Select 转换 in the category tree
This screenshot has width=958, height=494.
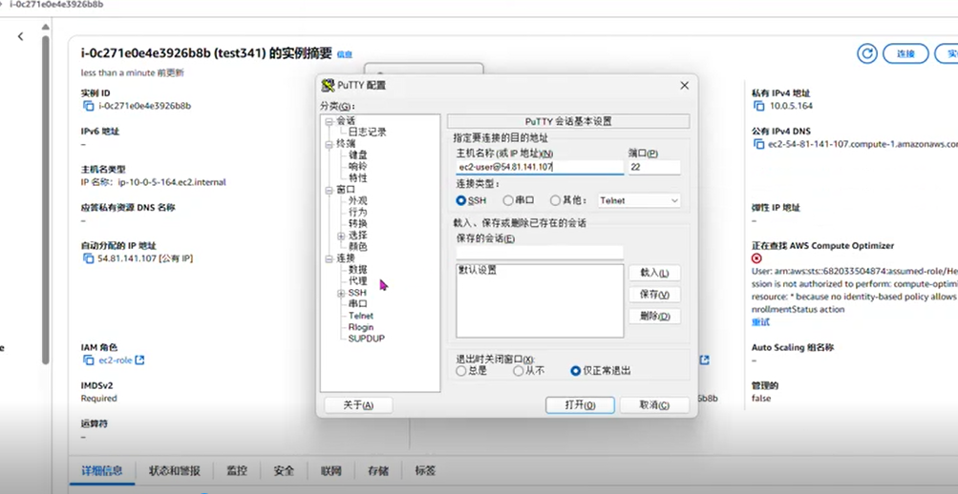coord(358,224)
